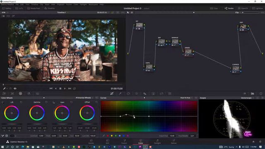Stop playback in the viewer

(60, 88)
